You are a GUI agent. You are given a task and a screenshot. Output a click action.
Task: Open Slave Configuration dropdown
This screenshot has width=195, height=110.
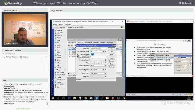[x=103, y=70]
